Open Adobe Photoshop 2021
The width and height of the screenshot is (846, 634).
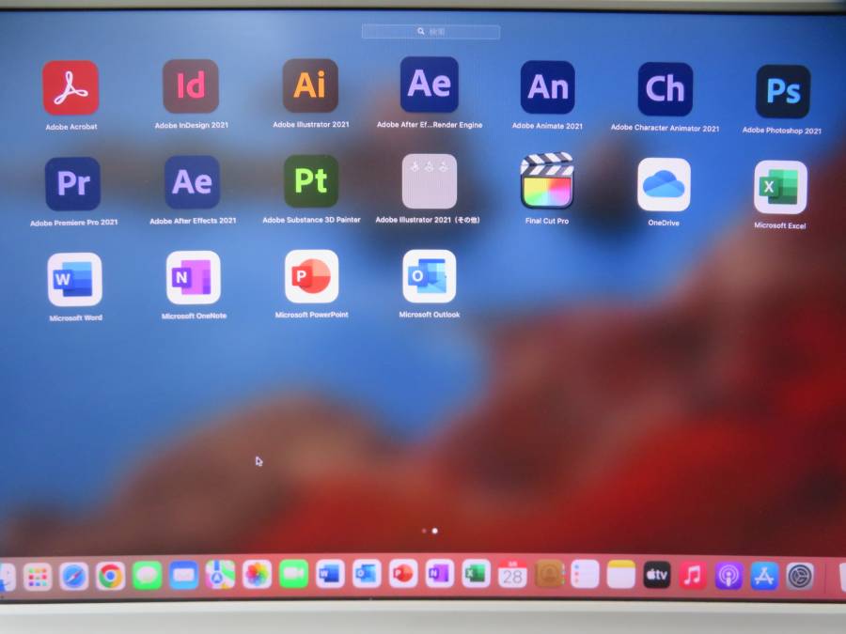[783, 91]
